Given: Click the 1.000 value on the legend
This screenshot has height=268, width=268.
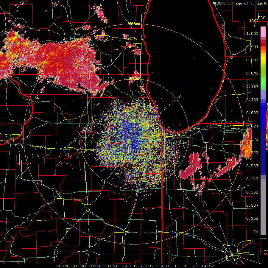Looking at the screenshot, I should pos(252,33).
